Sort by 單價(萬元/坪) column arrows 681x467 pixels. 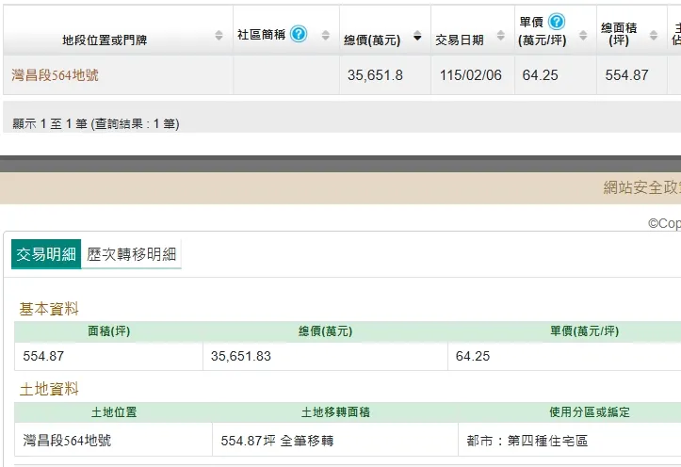pyautogui.click(x=583, y=36)
